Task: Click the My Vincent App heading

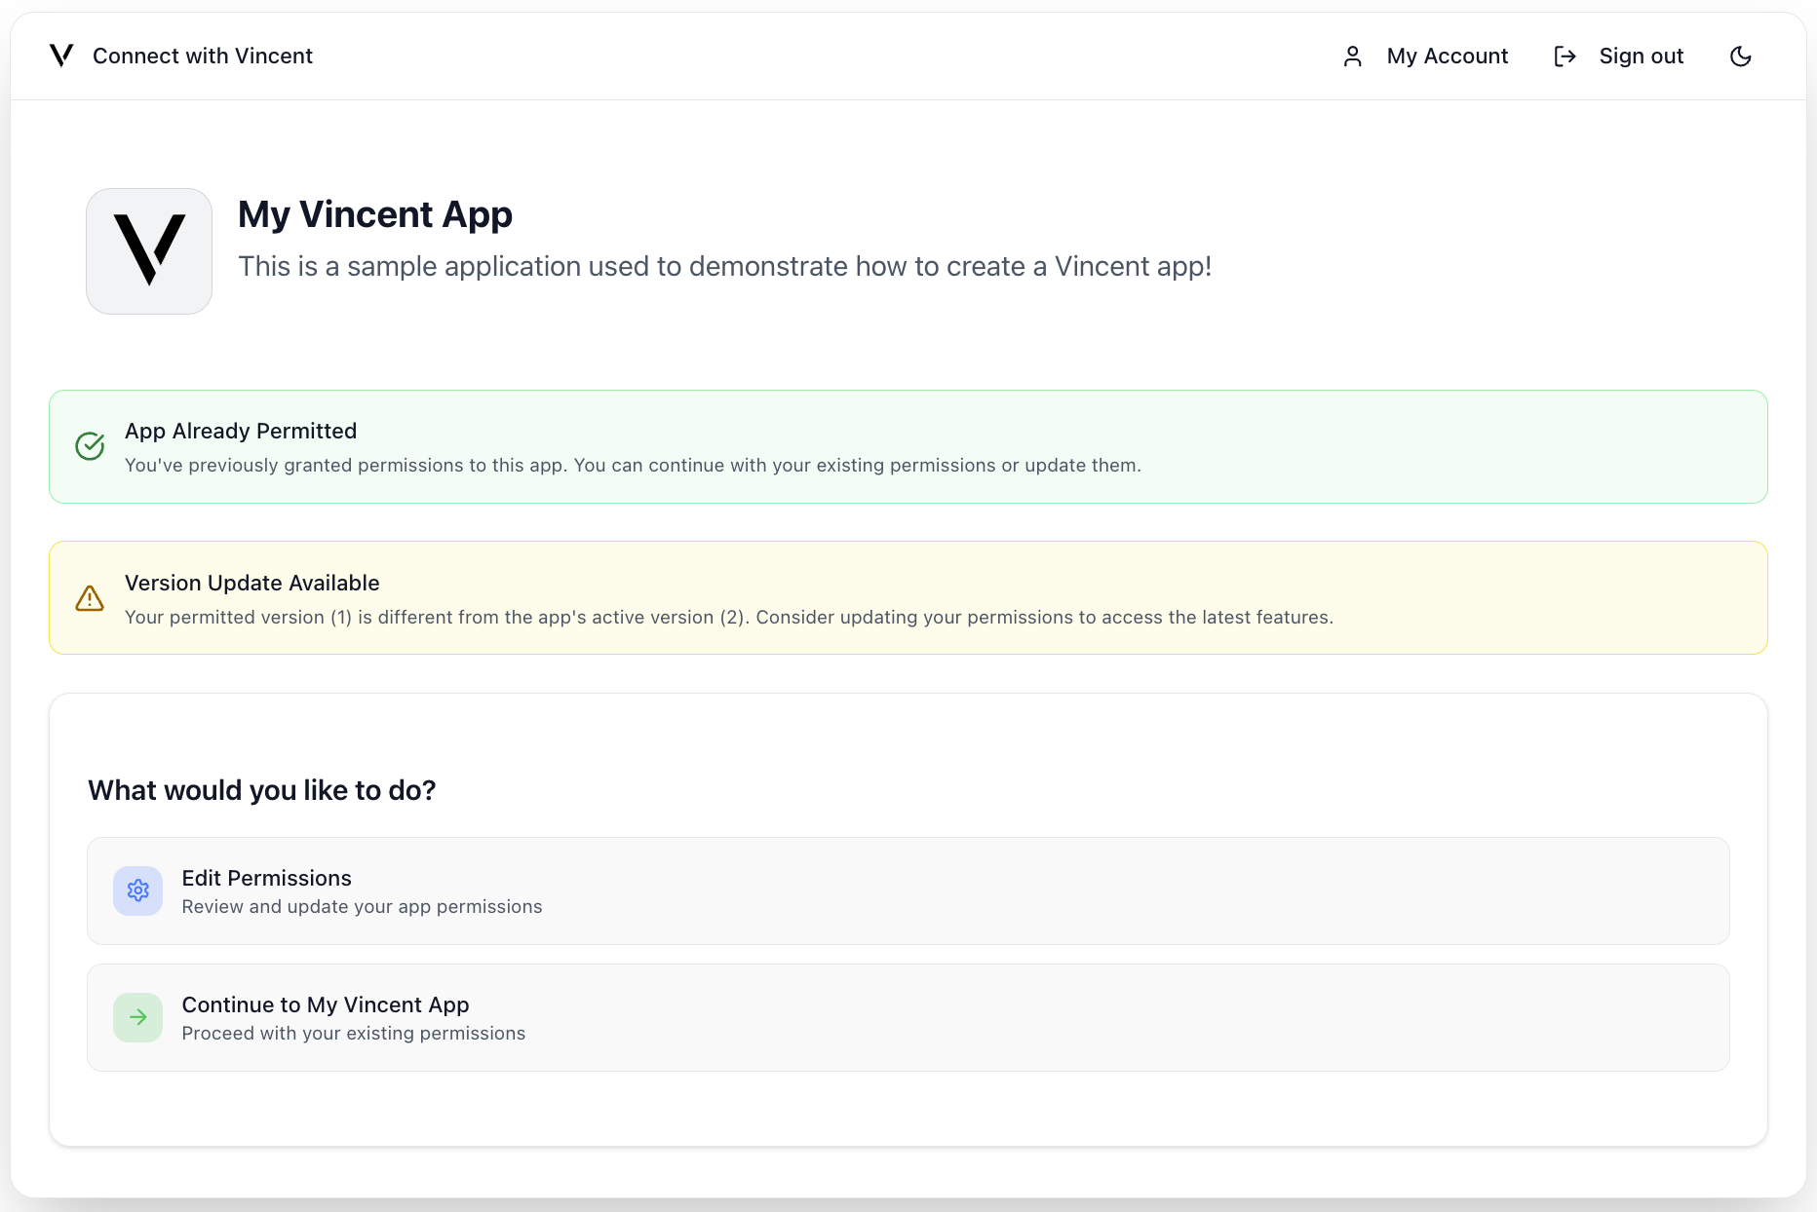Action: (375, 214)
